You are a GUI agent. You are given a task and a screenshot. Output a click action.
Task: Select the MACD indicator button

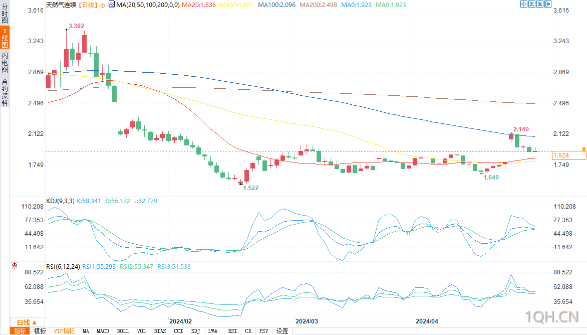point(103,331)
